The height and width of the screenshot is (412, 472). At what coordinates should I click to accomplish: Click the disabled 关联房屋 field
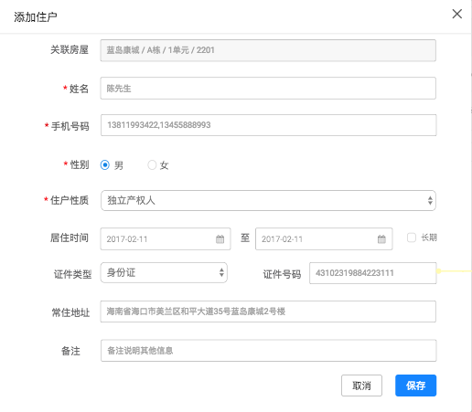click(x=268, y=50)
